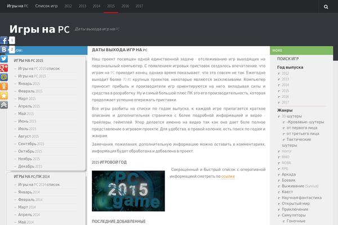Open 'Список игр' menu item
This screenshot has width=338, height=225.
(46, 6)
